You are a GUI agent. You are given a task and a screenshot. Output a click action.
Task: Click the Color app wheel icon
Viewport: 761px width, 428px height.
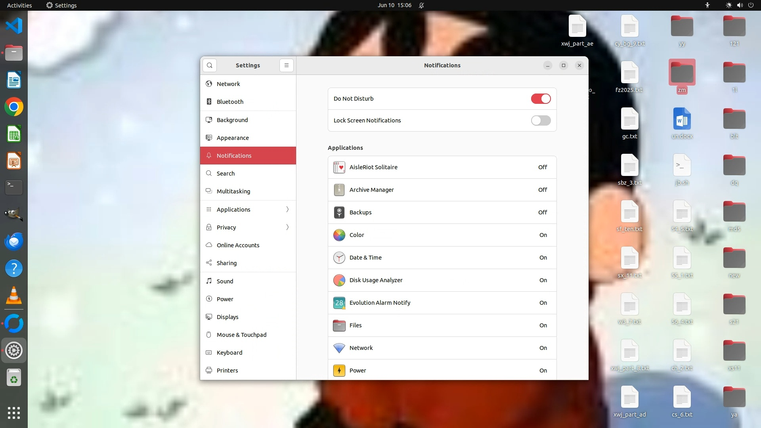pos(339,235)
